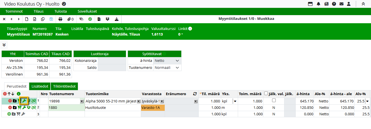
Task: Click the green plus icon on row 3
Action: [9, 114]
